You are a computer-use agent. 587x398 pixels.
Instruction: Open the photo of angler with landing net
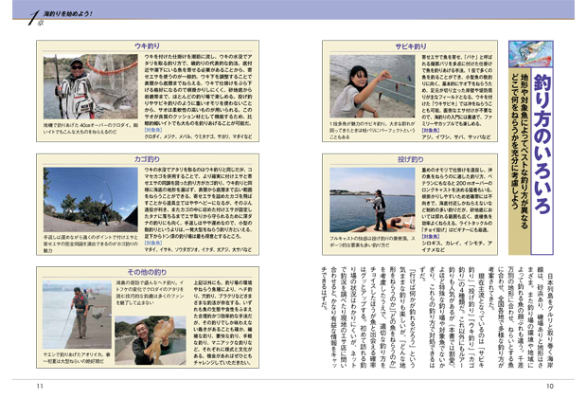tap(77, 315)
